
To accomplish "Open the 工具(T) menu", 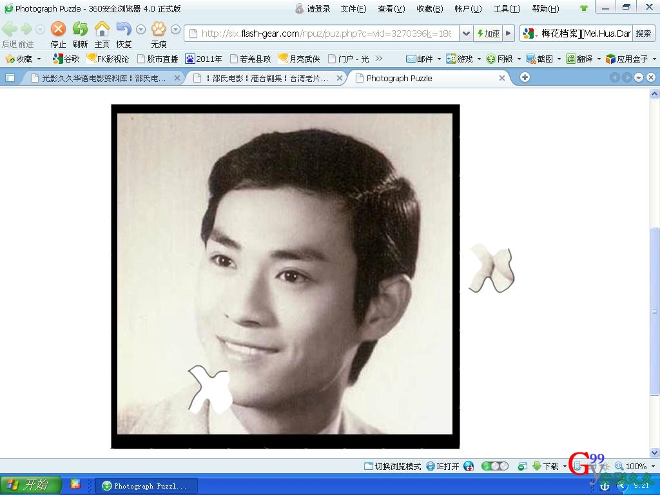I will click(x=507, y=8).
